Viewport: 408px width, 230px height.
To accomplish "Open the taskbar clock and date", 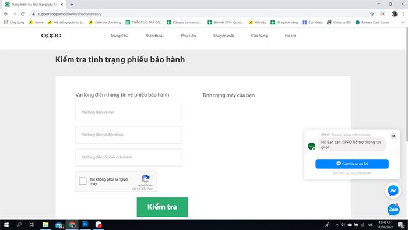I will tap(385, 225).
